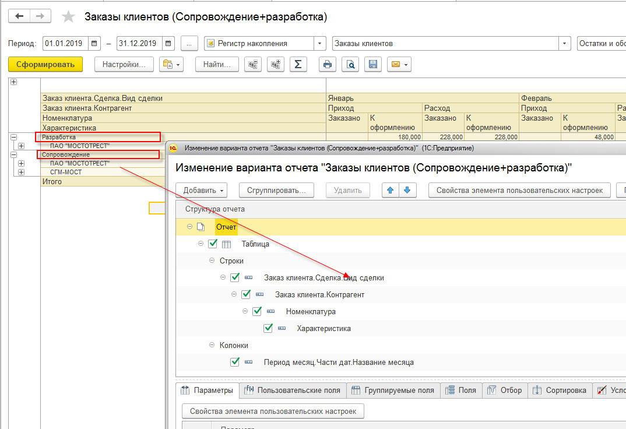
Task: Switch to the Поля tab
Action: click(461, 391)
